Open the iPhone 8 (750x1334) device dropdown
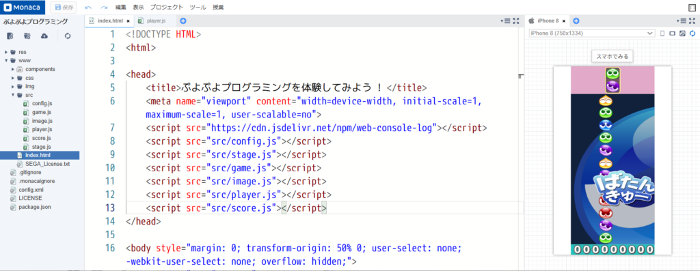The width and height of the screenshot is (700, 271). [591, 33]
